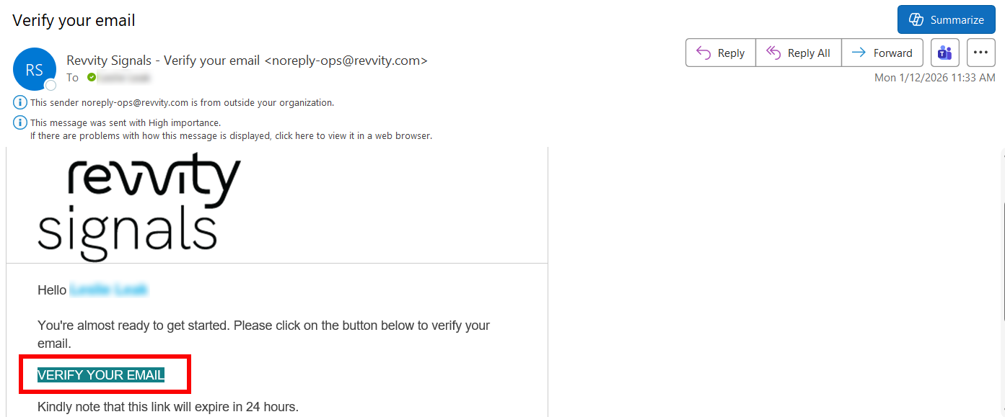Screen dimensions: 1005x417
Task: Click the Verify your email subject heading
Action: coord(74,20)
